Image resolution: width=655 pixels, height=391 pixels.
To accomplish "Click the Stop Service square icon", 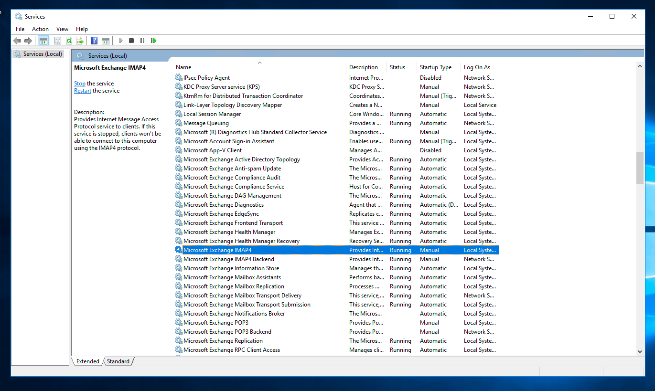I will [131, 41].
